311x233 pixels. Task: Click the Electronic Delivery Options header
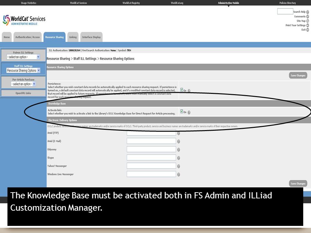tap(179, 120)
